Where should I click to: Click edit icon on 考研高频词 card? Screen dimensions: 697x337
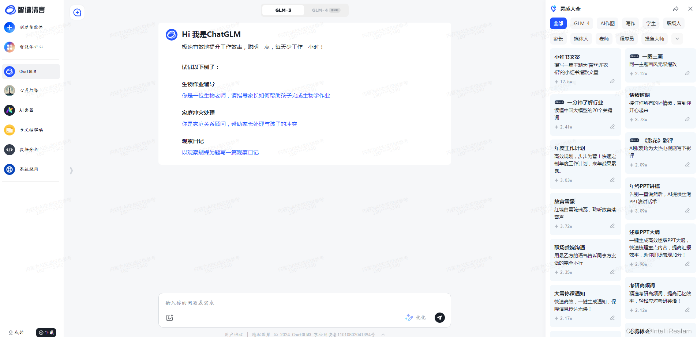[687, 310]
